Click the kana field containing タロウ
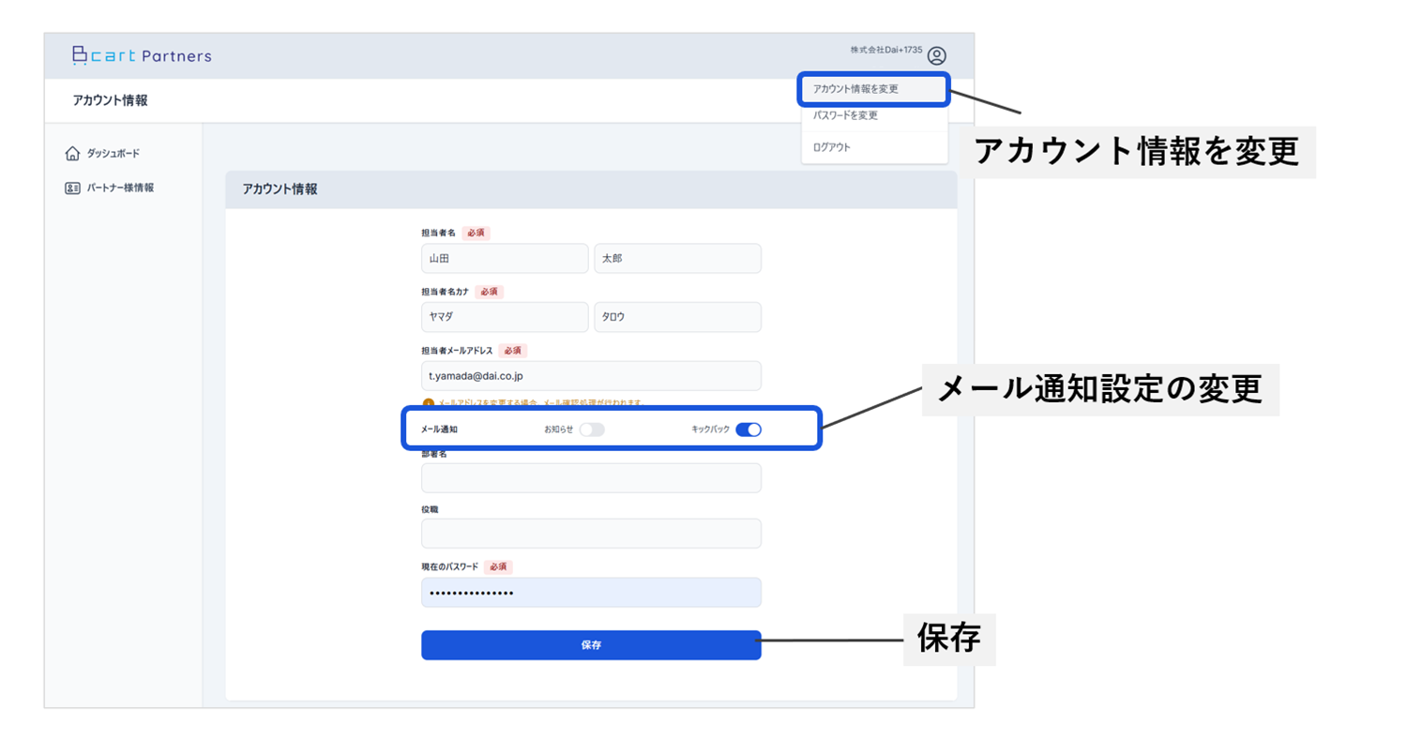 click(677, 317)
